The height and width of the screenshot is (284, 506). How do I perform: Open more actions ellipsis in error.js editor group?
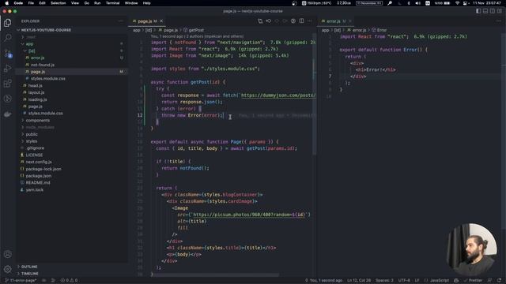[x=499, y=21]
